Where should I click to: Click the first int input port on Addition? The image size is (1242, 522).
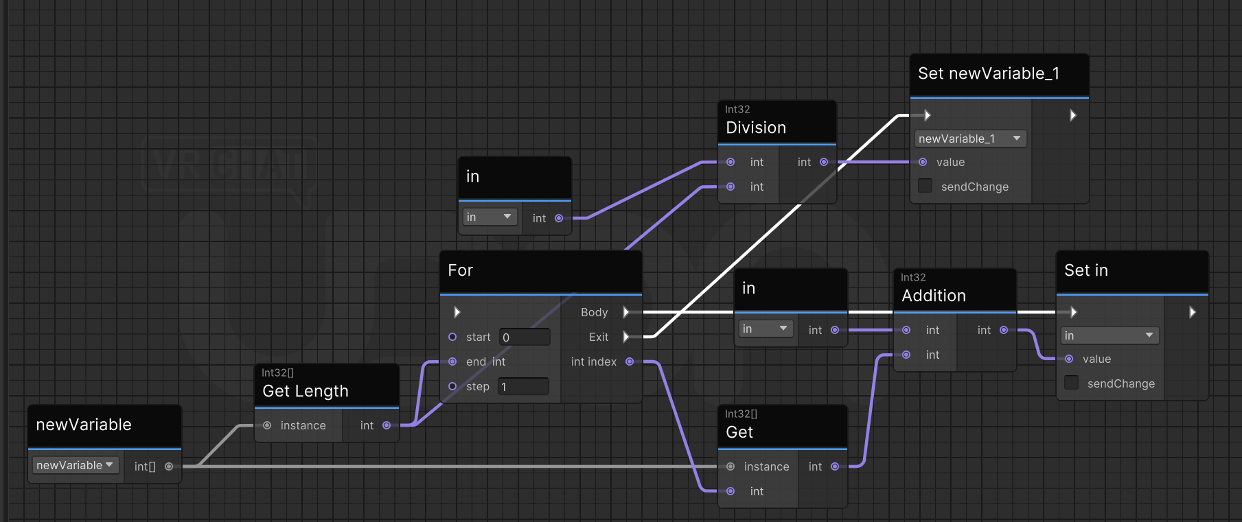coord(906,330)
